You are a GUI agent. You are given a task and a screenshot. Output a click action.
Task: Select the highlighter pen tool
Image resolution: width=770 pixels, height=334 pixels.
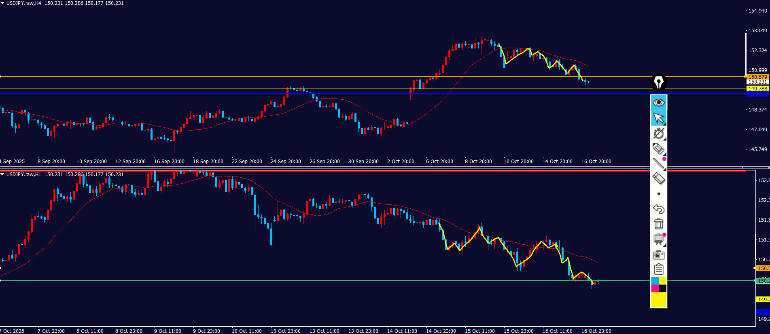[x=658, y=149]
